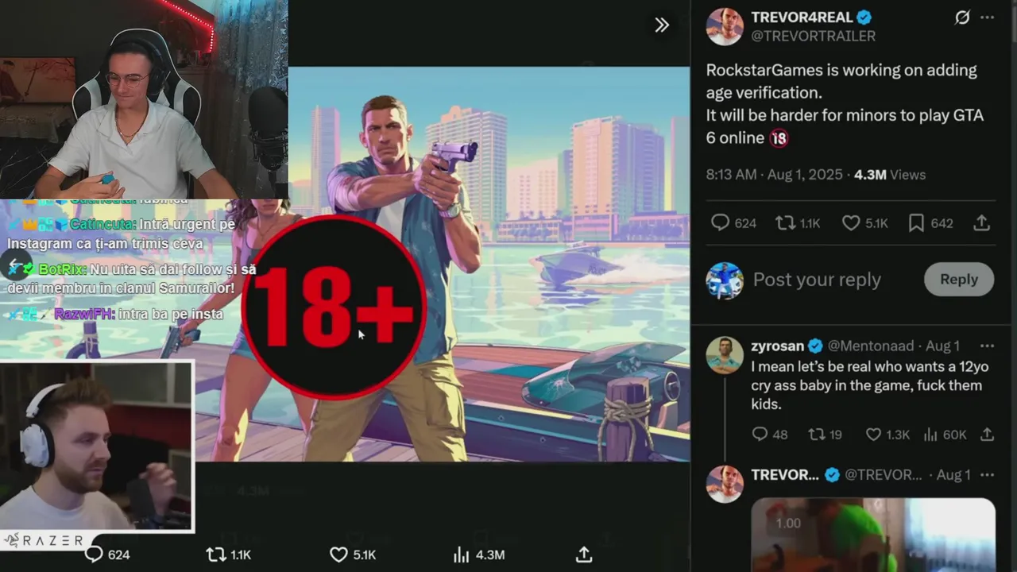Share zyrosan's comment
1017x572 pixels.
987,435
